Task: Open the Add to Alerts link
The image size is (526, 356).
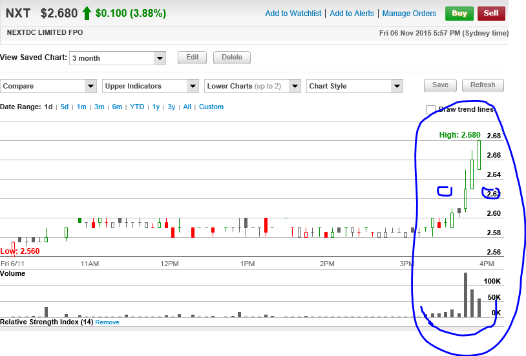Action: pos(352,14)
